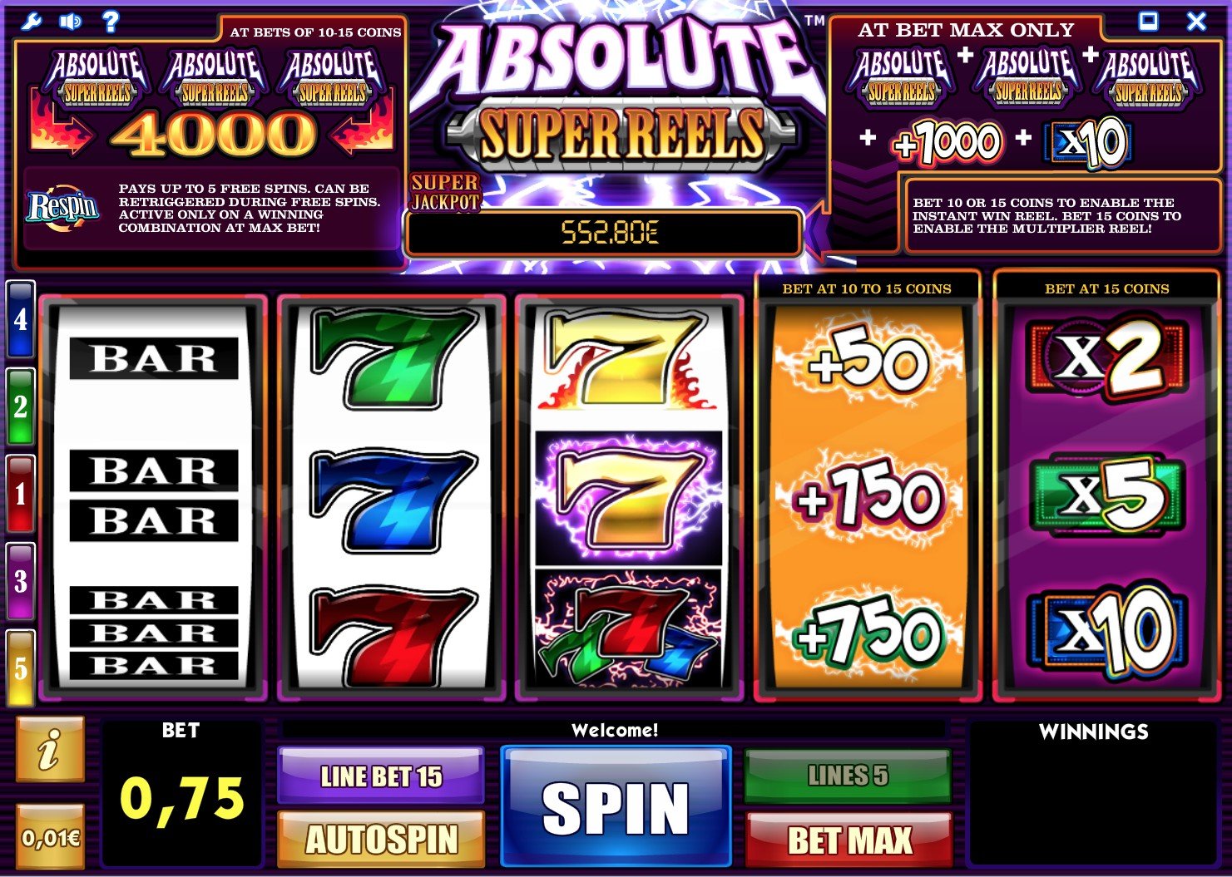
Task: Click the x10 multiplier reel symbol
Action: [1106, 630]
